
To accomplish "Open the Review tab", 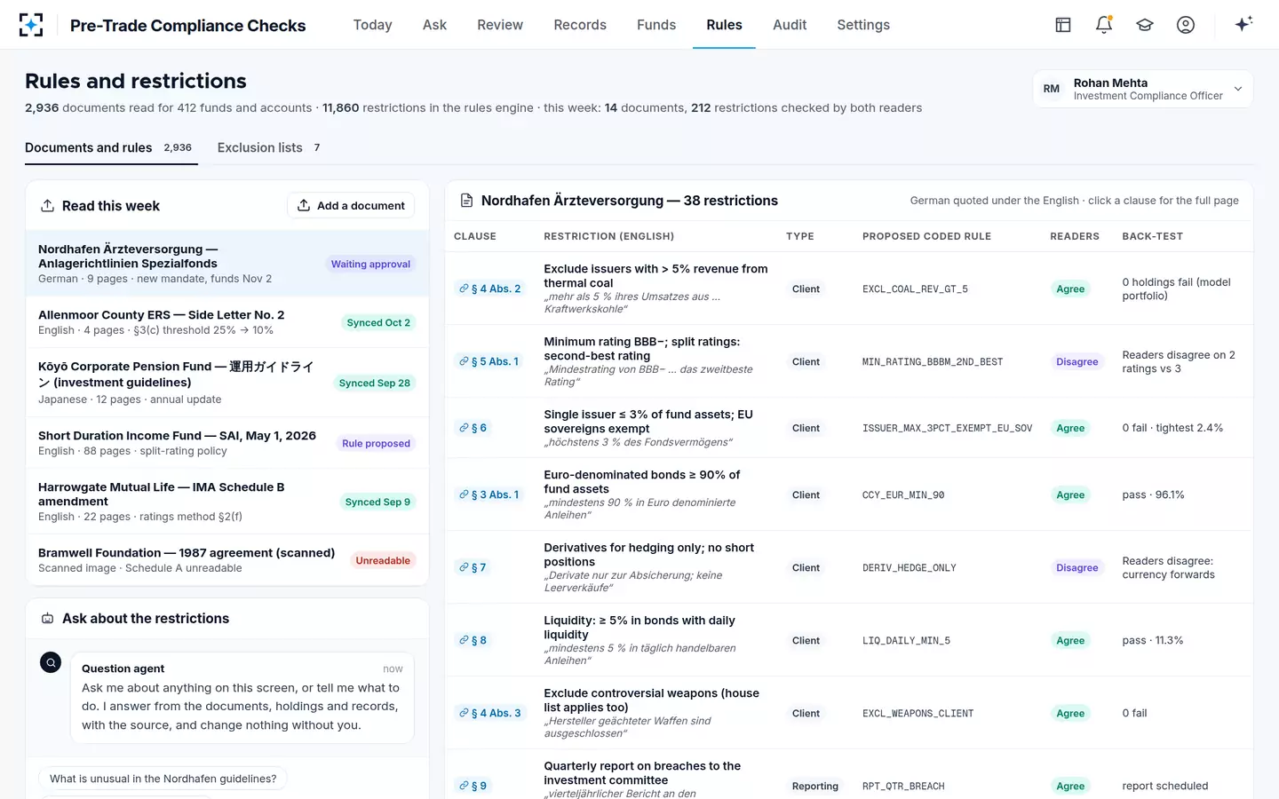I will coord(500,25).
